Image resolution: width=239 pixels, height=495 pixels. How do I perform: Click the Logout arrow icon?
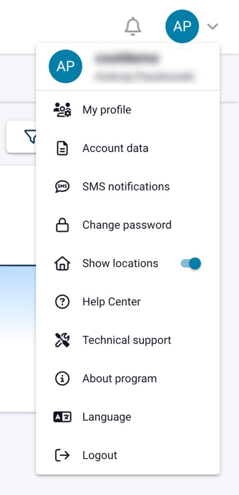(x=62, y=455)
